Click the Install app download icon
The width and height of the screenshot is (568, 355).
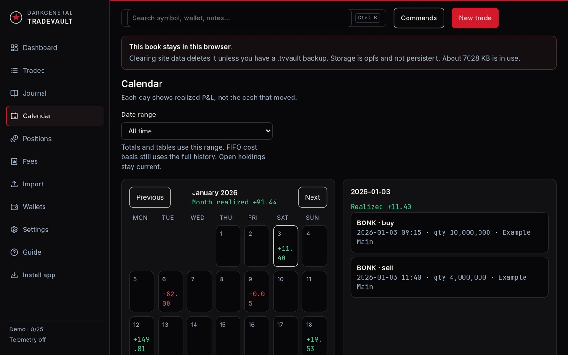(14, 275)
